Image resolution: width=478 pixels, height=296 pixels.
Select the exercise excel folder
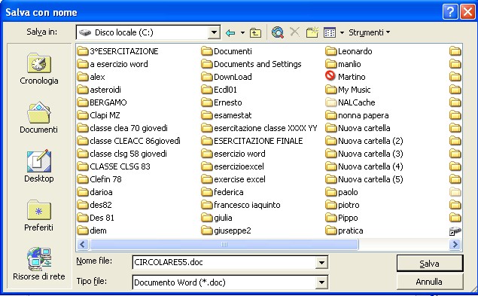[233, 179]
